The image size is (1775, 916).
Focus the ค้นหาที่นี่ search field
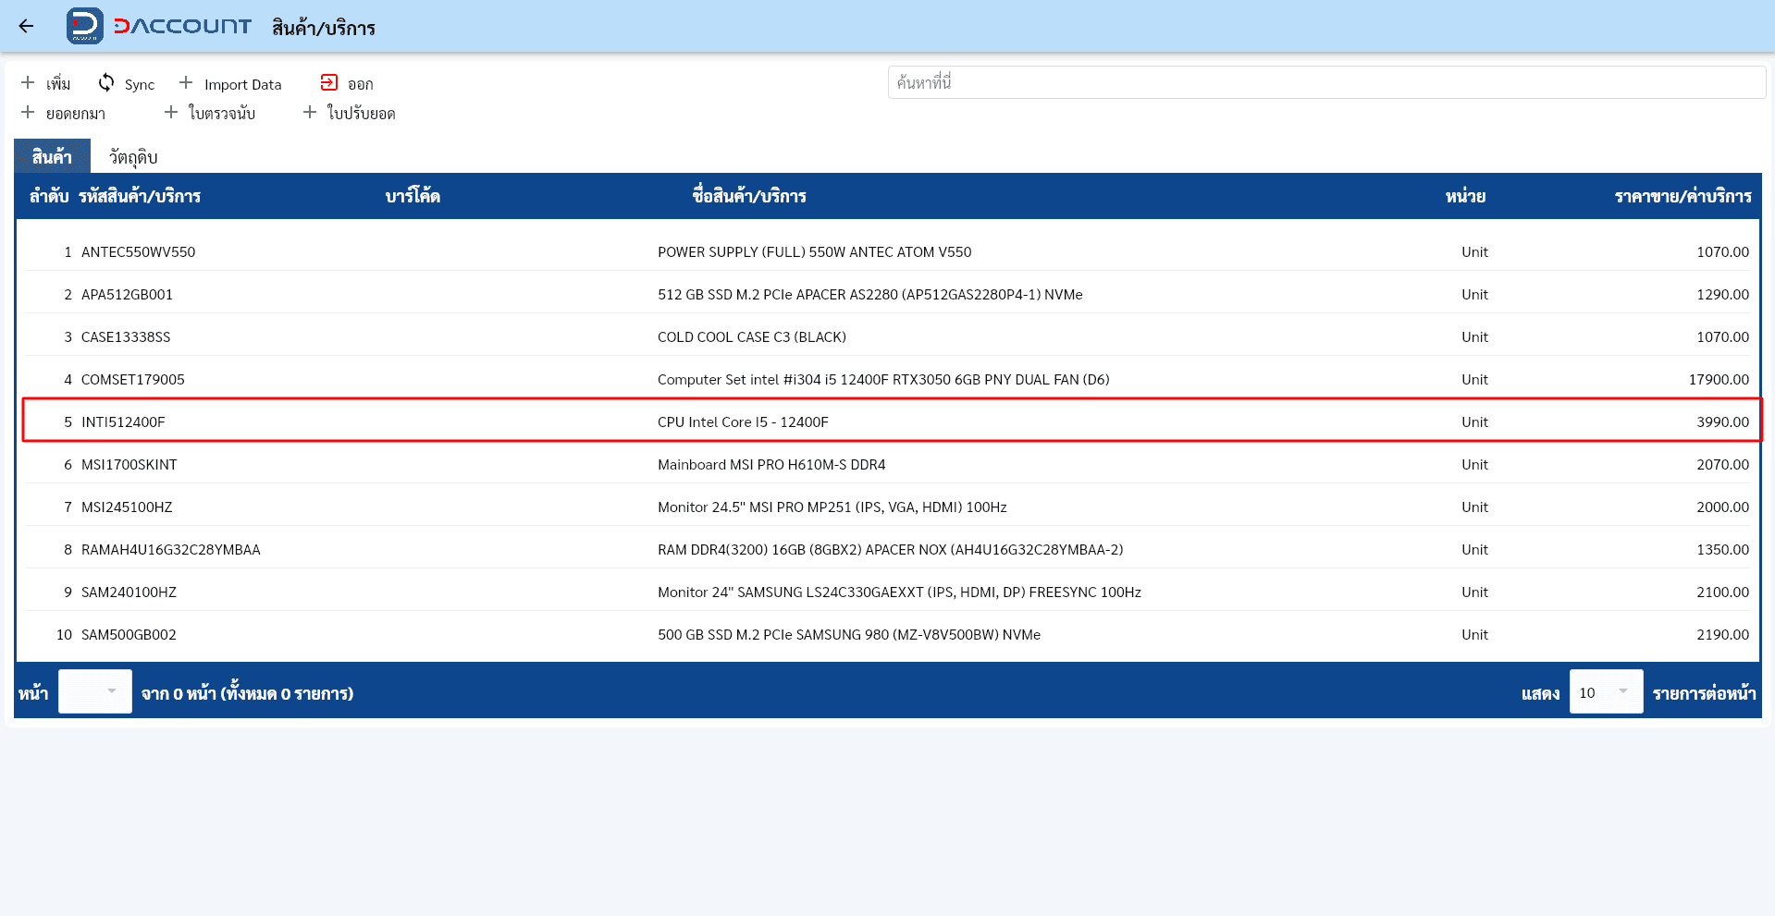[x=1326, y=82]
